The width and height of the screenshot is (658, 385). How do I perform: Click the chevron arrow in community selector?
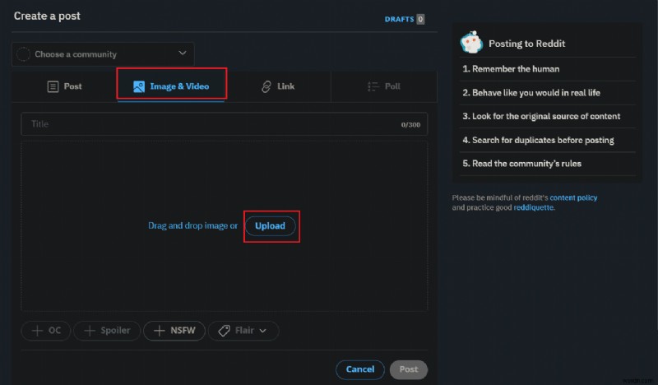[182, 53]
